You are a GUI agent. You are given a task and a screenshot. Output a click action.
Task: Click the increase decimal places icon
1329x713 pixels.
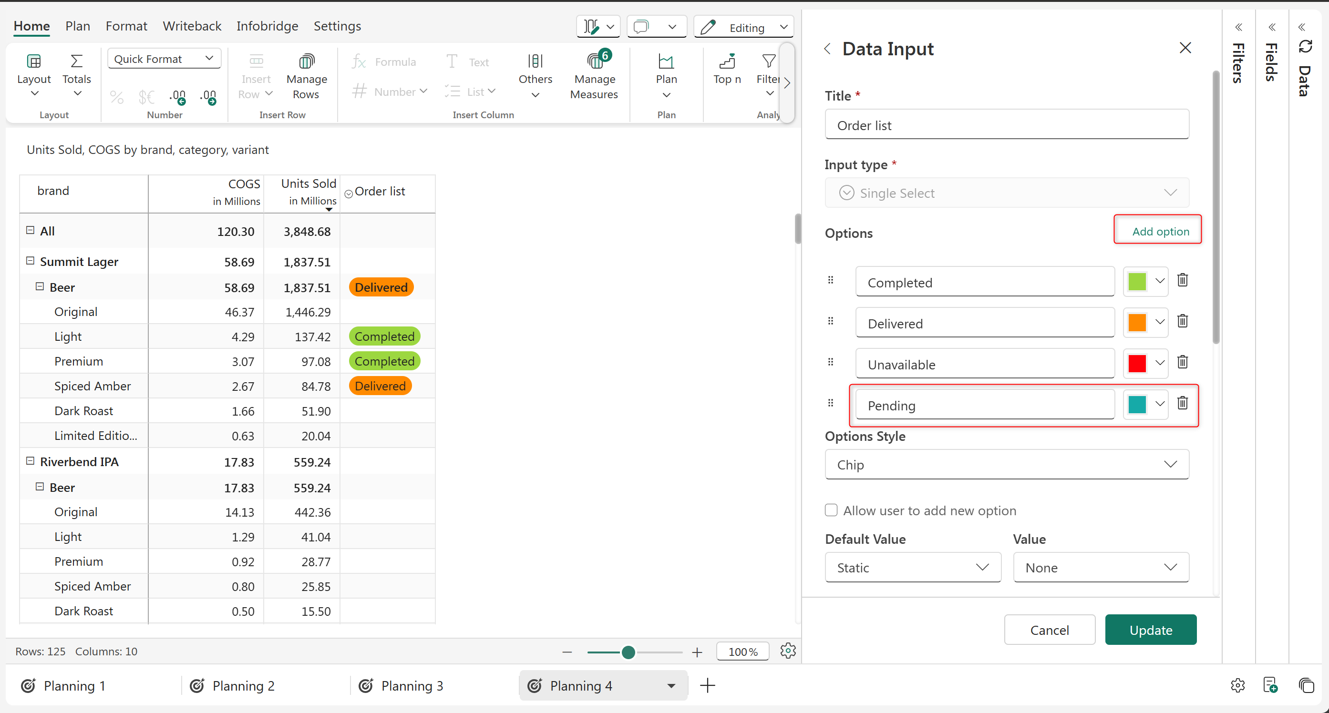(208, 96)
